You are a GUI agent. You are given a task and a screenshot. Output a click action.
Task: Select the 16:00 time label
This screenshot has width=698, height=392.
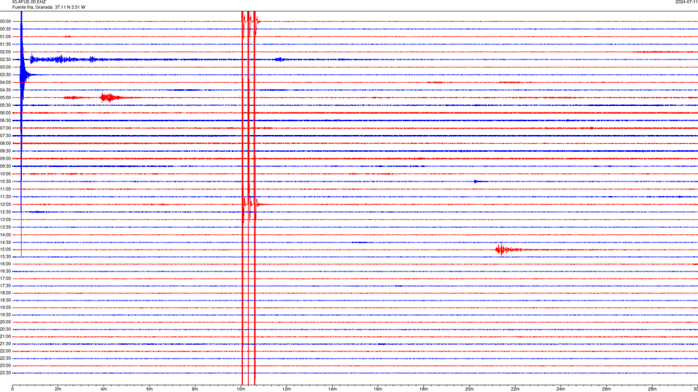pyautogui.click(x=5, y=264)
